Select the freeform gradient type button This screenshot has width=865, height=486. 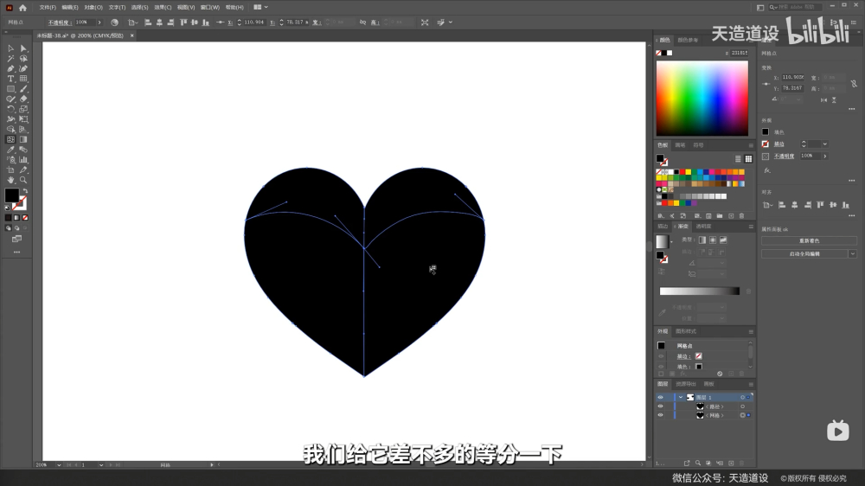click(x=723, y=240)
